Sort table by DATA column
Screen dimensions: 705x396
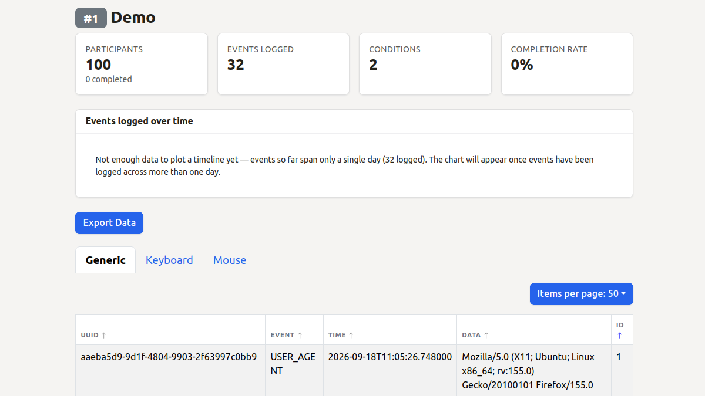(x=475, y=335)
